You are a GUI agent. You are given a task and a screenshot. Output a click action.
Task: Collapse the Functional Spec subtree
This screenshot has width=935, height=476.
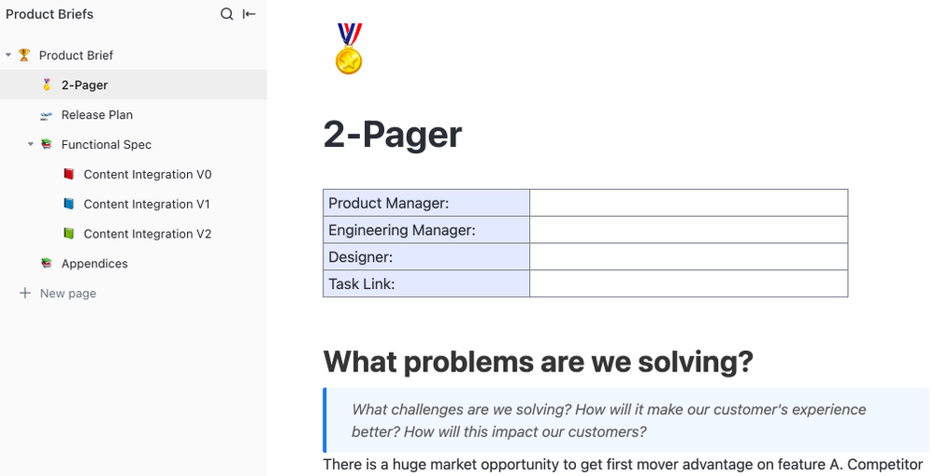click(31, 144)
